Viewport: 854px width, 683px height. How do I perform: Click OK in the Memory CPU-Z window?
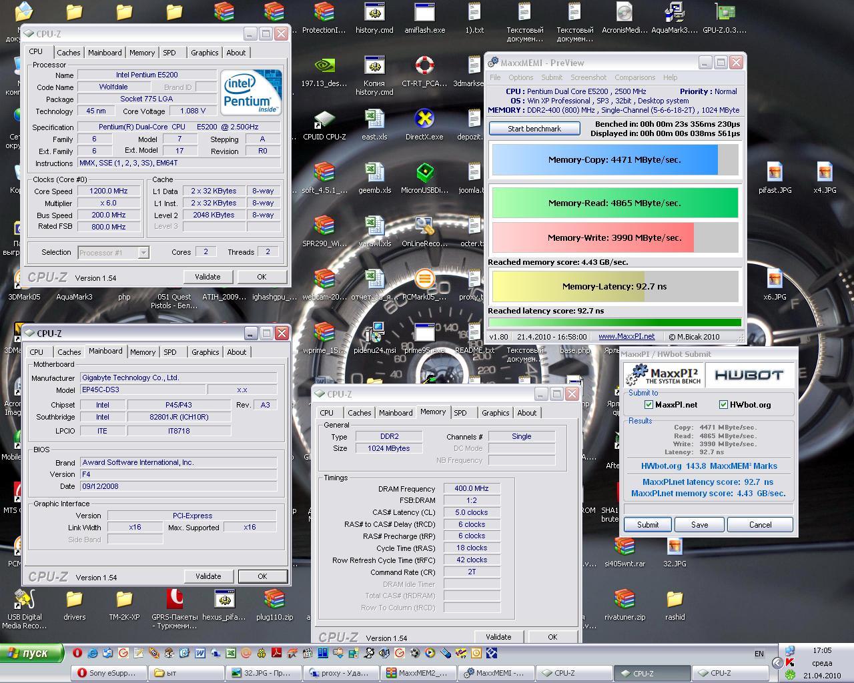552,637
